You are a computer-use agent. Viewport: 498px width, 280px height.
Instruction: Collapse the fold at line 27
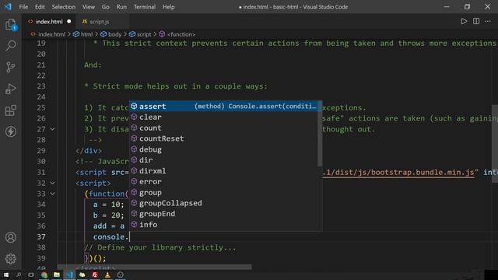(52, 129)
